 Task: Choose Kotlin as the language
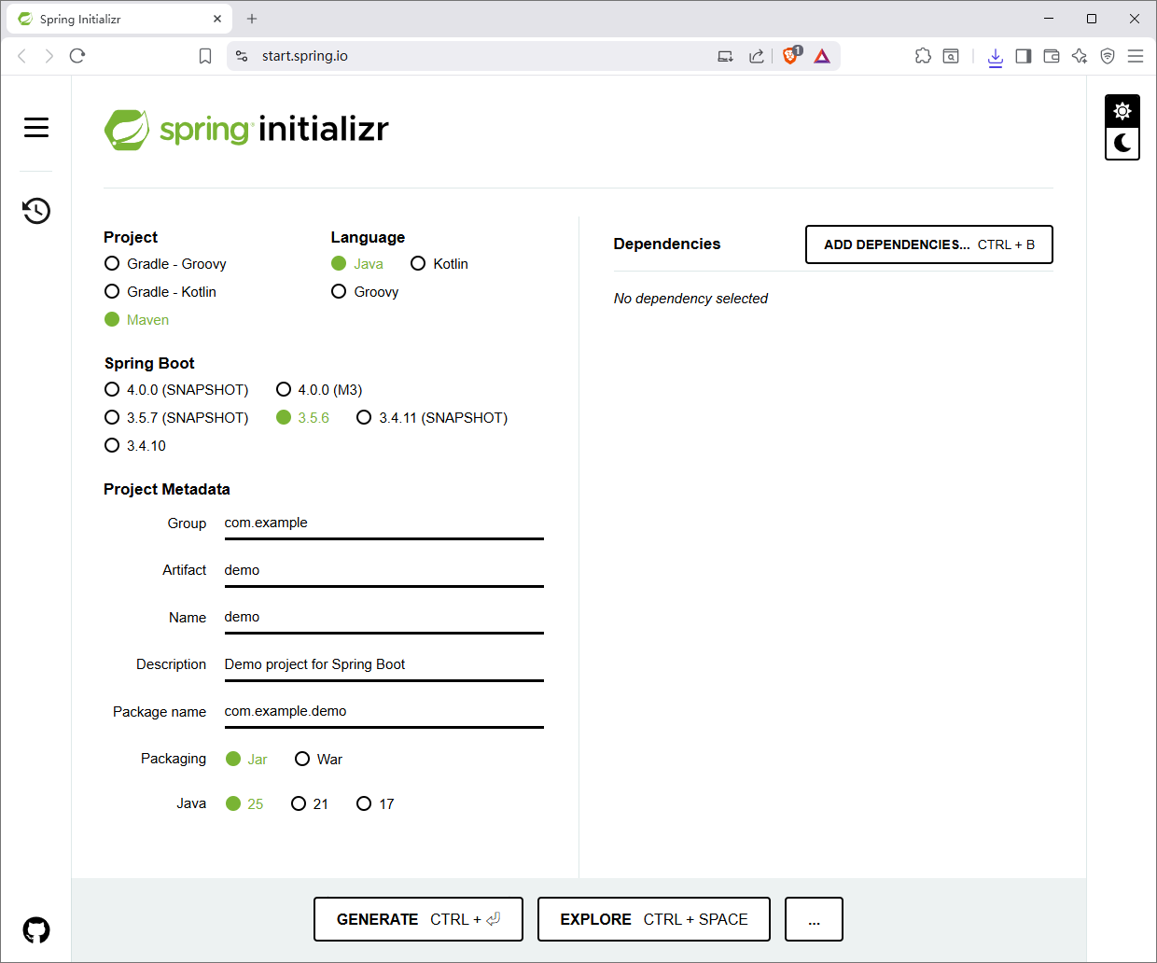419,264
